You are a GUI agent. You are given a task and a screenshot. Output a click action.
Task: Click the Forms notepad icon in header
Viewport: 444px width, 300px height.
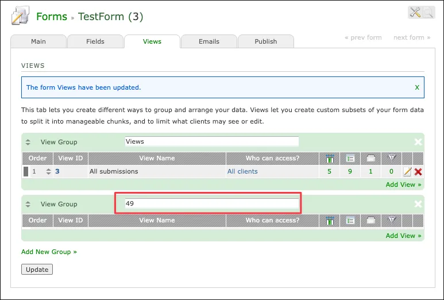(x=20, y=16)
